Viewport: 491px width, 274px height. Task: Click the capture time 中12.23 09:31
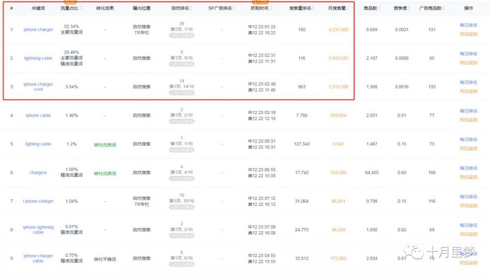(x=262, y=141)
